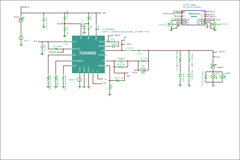Click the I_L:3 current probe label
The image size is (240, 160).
(x=140, y=54)
